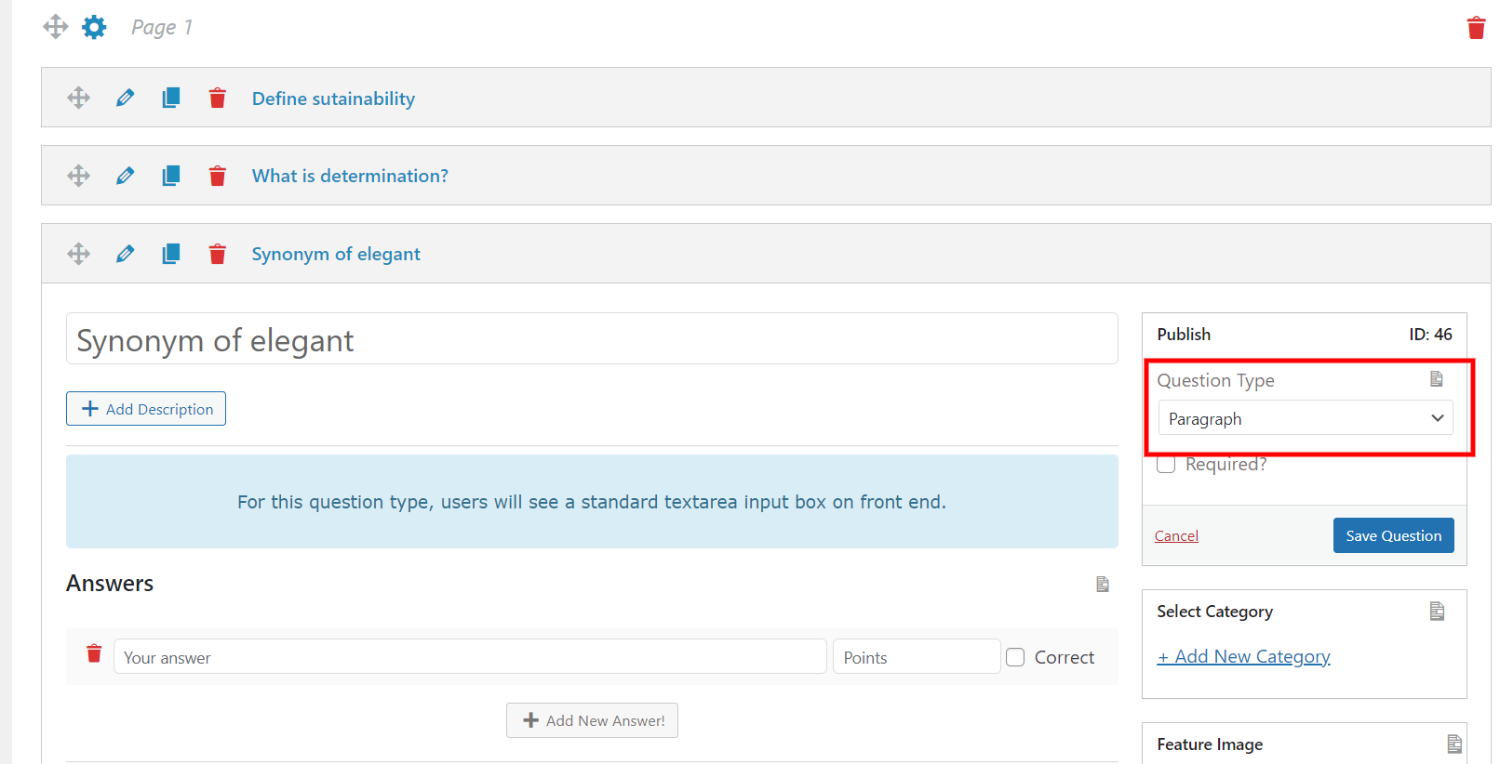Delete the Define sutainability question
The image size is (1500, 764).
218,98
